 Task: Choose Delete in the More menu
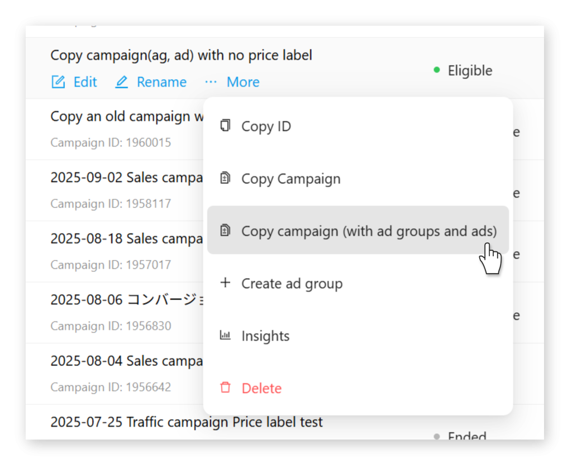pos(261,389)
